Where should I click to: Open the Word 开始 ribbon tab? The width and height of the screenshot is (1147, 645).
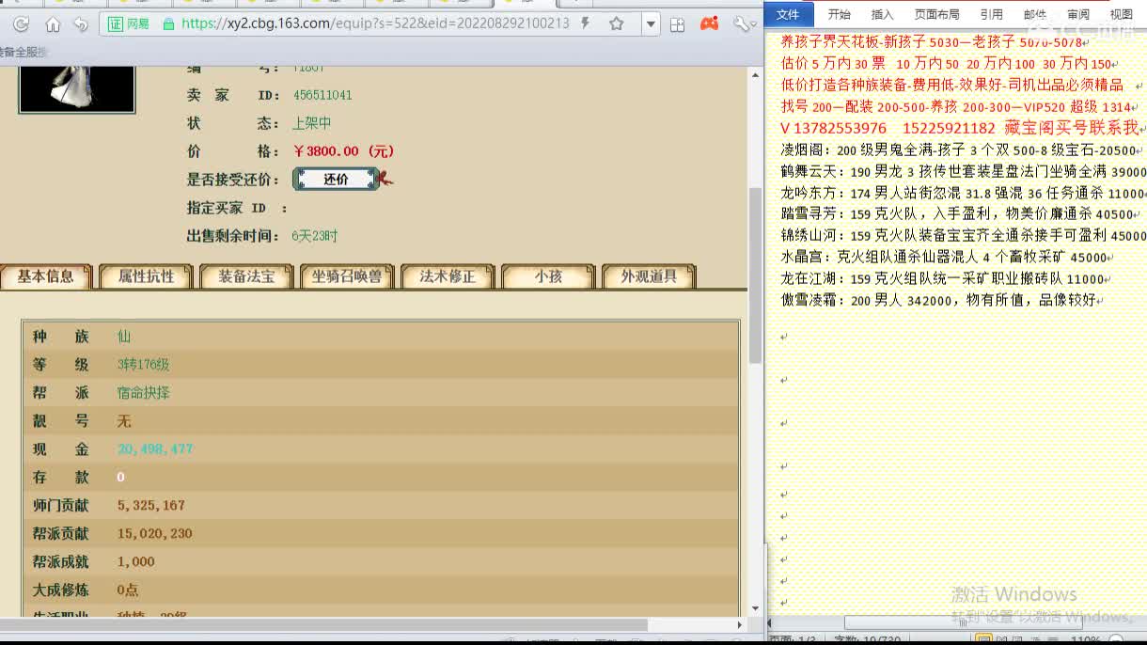pyautogui.click(x=839, y=14)
